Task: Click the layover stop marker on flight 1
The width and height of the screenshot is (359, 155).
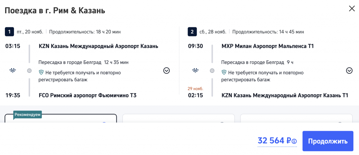Action: [x=29, y=70]
